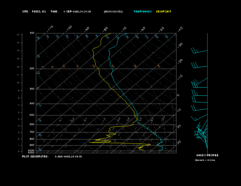Click height axis label 1 on left scale
241x186 pixels.
(x=19, y=145)
